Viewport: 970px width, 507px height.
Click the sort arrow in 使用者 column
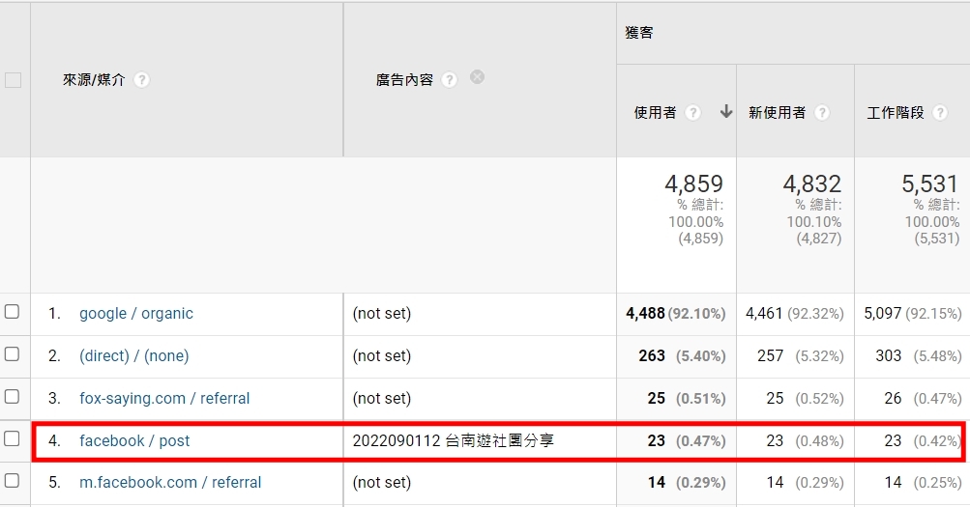click(725, 112)
